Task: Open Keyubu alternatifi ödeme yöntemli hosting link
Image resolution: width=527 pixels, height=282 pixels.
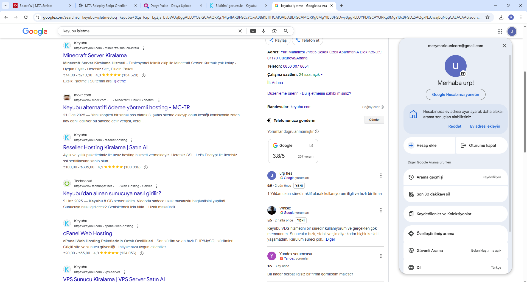Action: click(x=127, y=107)
